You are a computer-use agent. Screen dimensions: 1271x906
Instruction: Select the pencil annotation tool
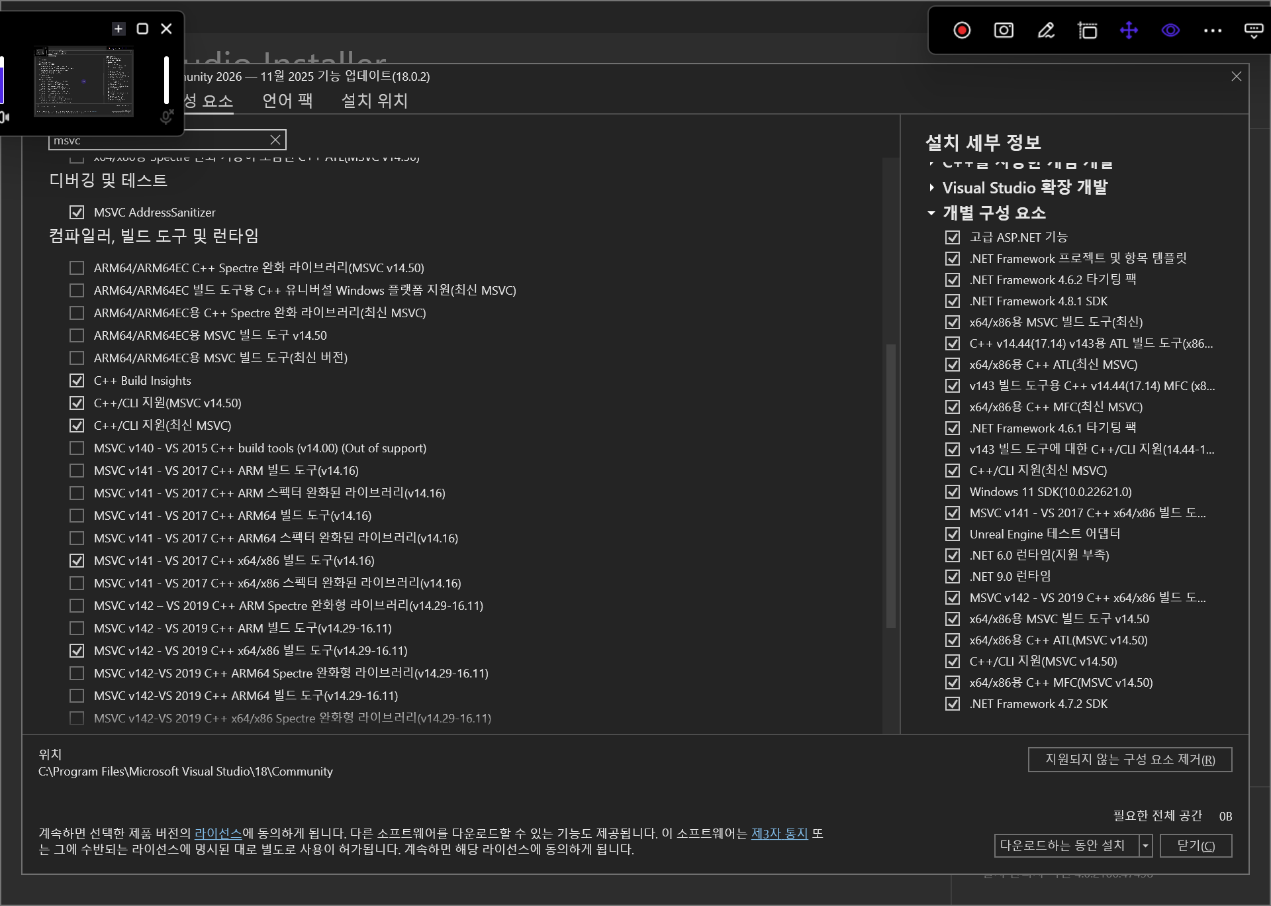tap(1045, 30)
